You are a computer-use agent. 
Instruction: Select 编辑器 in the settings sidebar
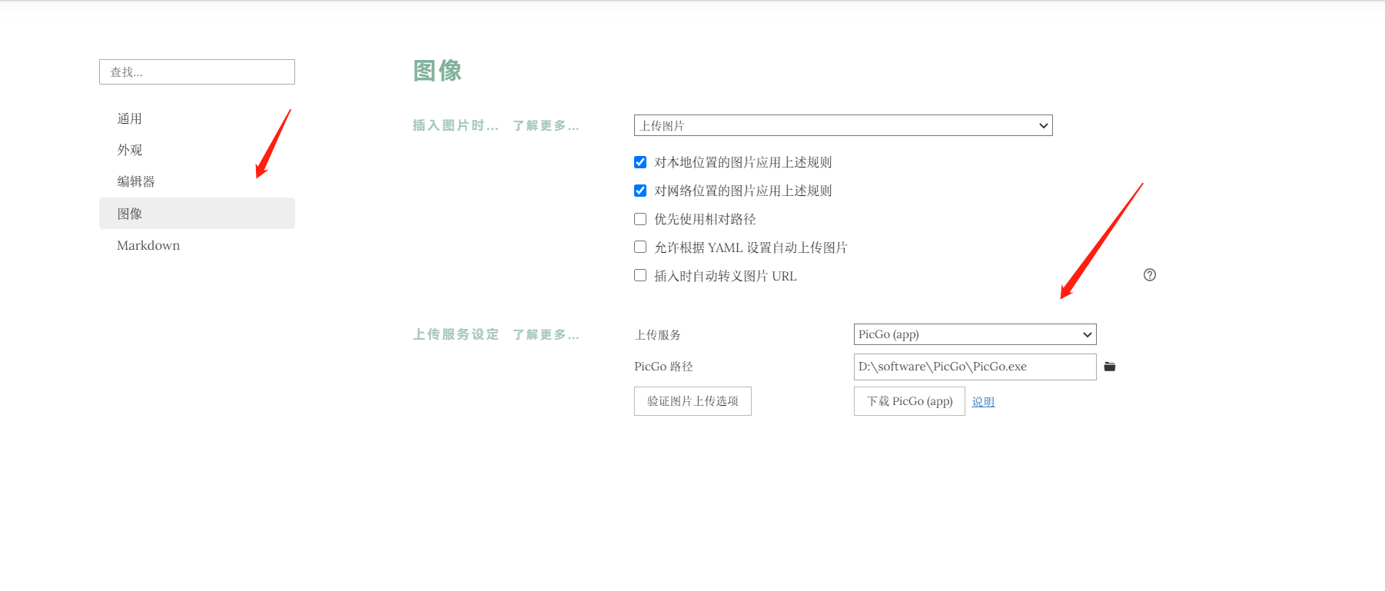197,181
